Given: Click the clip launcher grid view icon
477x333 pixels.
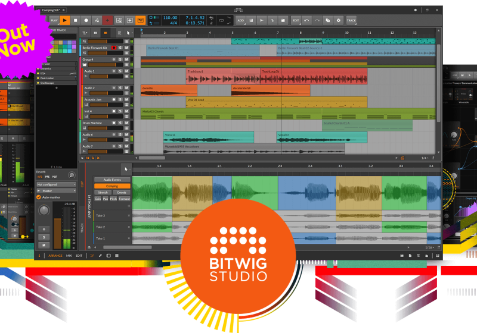Looking at the screenshot, I should pyautogui.click(x=95, y=33).
